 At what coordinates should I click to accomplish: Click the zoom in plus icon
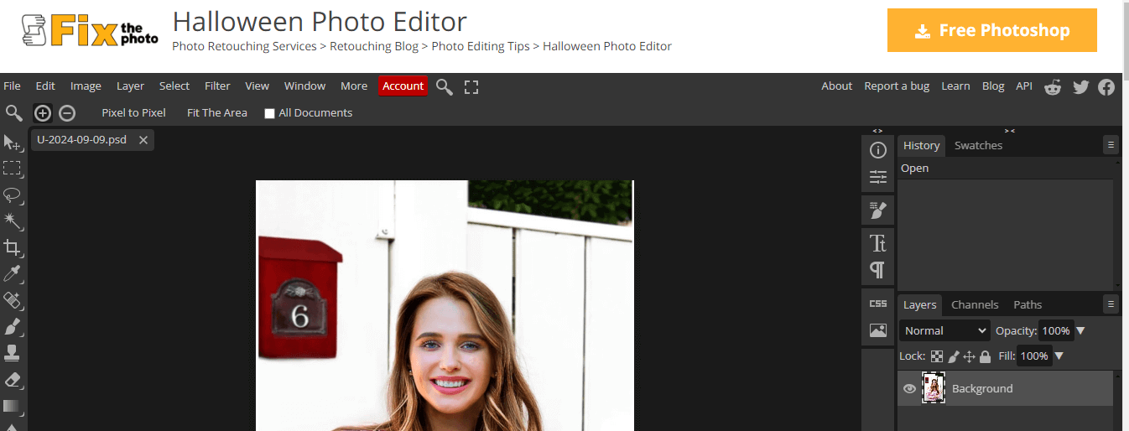[x=43, y=113]
